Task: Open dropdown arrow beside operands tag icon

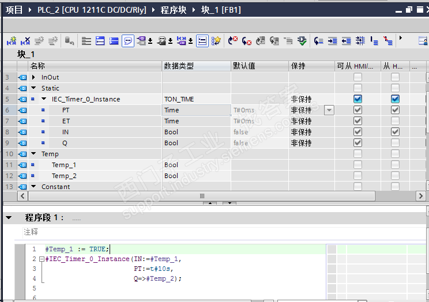Action: point(150,41)
